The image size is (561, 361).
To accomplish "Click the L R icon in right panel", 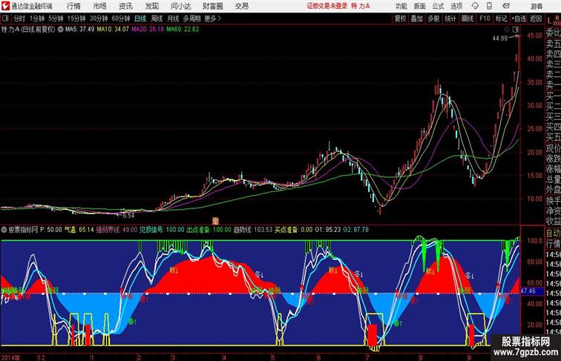I will point(553,20).
